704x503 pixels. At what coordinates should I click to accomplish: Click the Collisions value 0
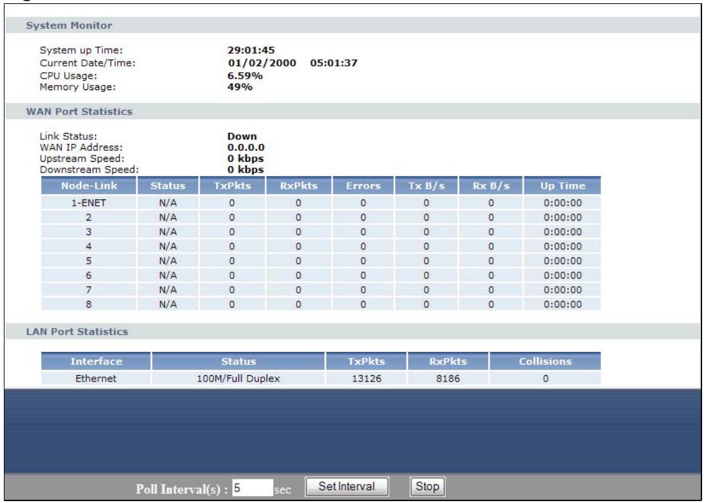pos(545,378)
